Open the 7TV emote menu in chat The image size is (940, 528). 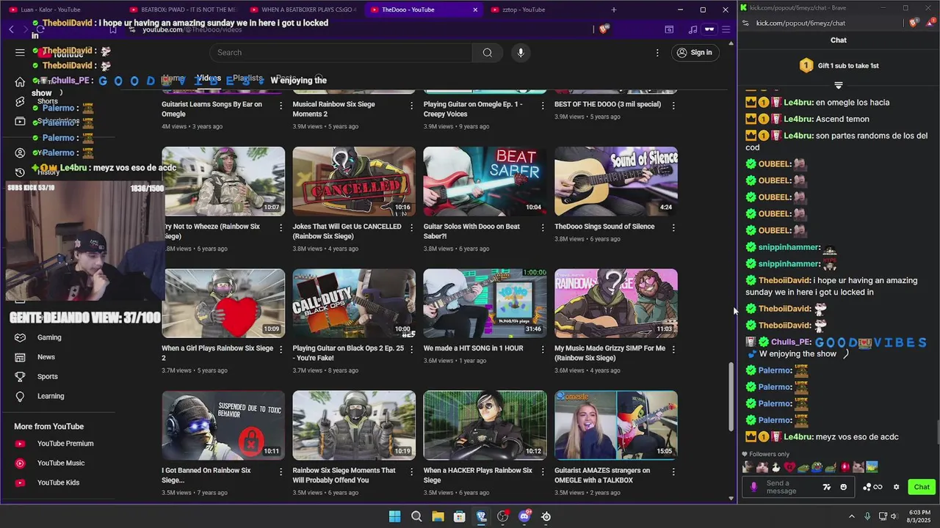pyautogui.click(x=827, y=487)
